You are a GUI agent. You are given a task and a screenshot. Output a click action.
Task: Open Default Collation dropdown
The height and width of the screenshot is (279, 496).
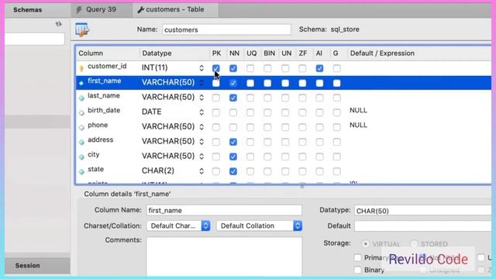pos(260,226)
